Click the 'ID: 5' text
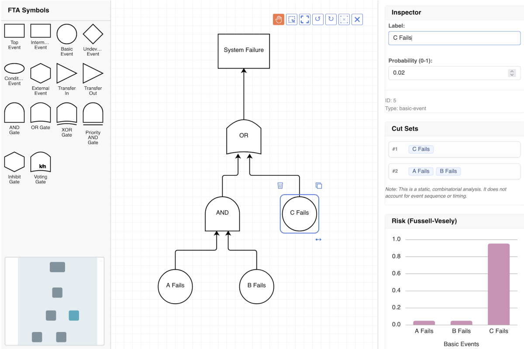This screenshot has width=524, height=349. coord(391,100)
